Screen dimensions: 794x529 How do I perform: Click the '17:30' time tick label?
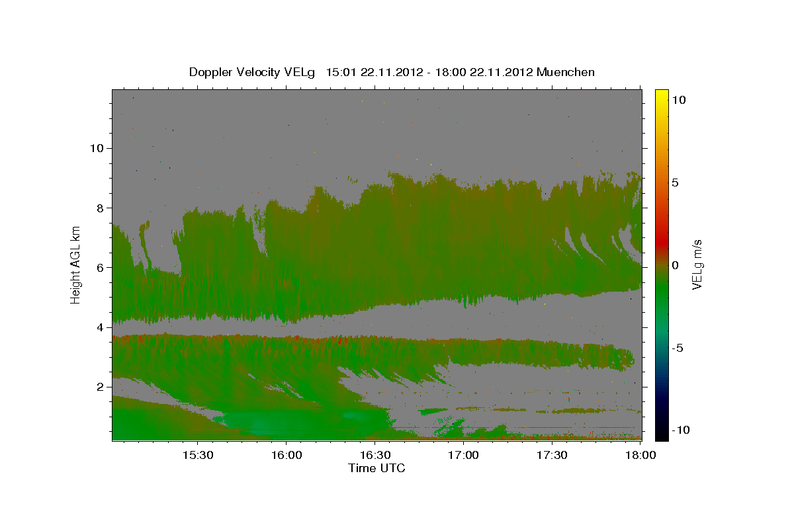tap(552, 455)
